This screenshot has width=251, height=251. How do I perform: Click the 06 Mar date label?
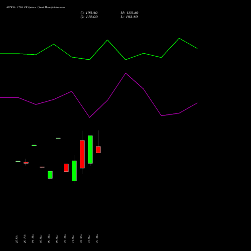(x=49, y=238)
